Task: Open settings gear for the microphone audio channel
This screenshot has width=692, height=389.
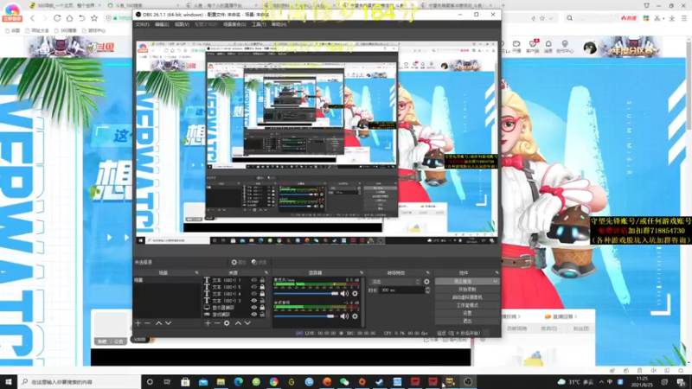Action: 355,293
